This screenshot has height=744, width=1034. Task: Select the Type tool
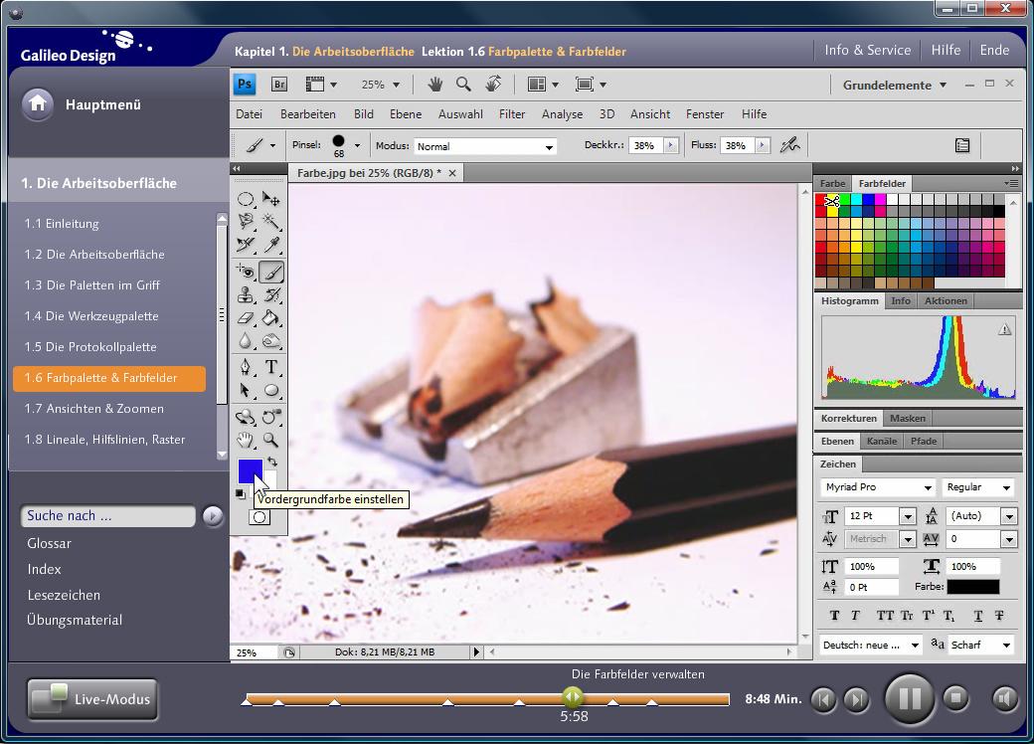pyautogui.click(x=271, y=367)
